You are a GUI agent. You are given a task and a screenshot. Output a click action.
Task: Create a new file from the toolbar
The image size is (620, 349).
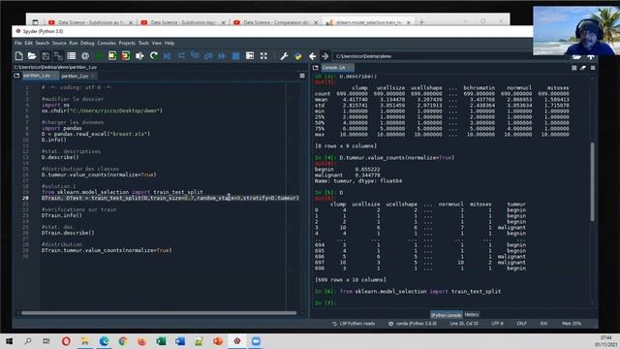[x=18, y=56]
